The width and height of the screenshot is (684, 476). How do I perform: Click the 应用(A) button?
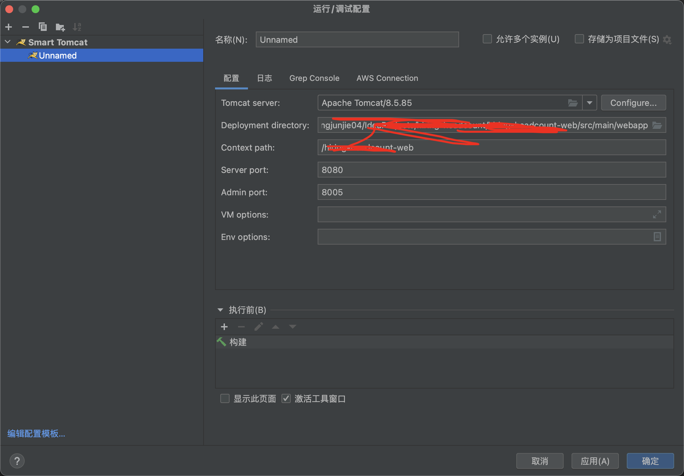(595, 461)
